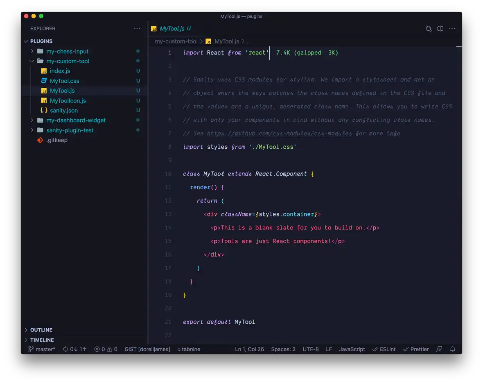Switch to the MyTool.js editor tab
Image resolution: width=483 pixels, height=384 pixels.
point(174,29)
